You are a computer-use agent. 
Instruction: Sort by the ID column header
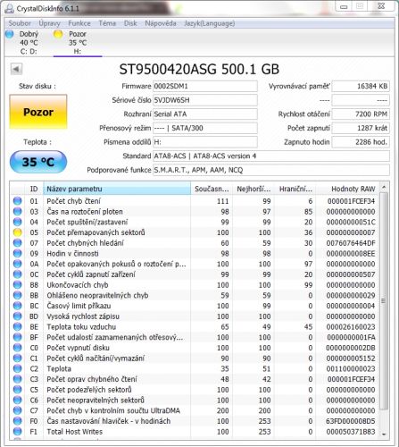tap(34, 189)
